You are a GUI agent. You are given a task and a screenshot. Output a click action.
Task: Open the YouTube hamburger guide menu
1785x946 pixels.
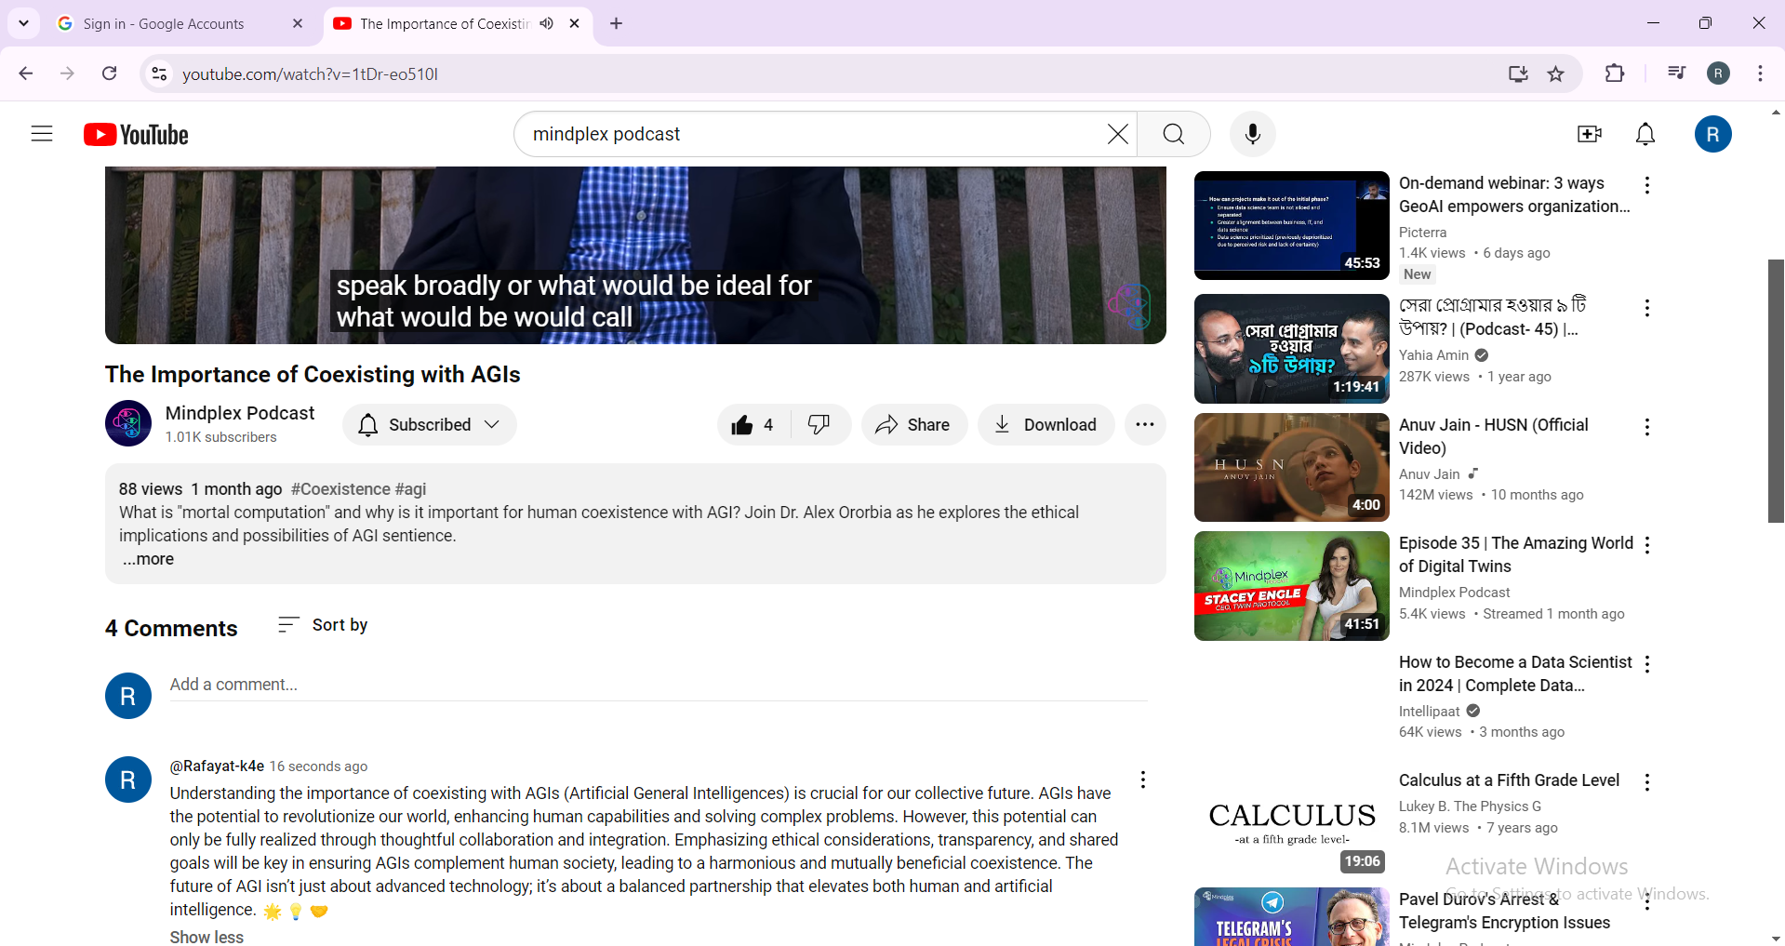tap(42, 134)
